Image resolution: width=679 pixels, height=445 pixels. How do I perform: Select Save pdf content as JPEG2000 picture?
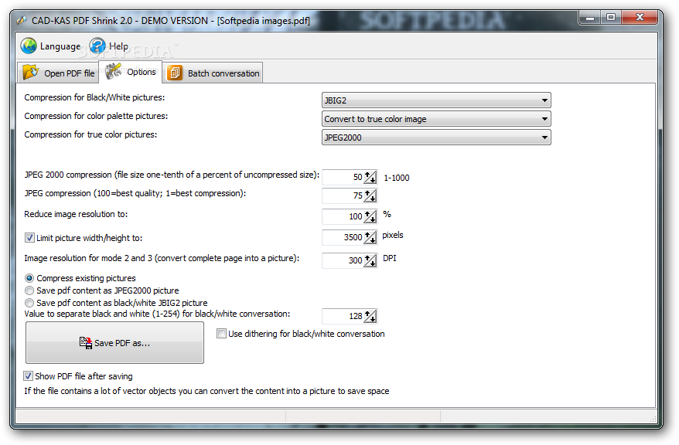29,290
